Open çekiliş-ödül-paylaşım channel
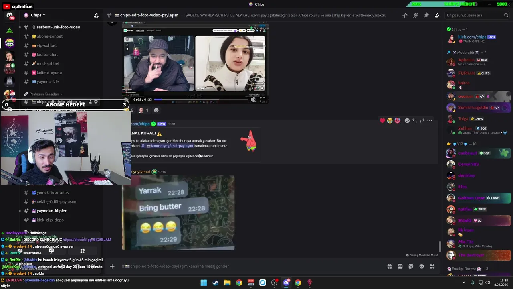The image size is (513, 289). pos(57,202)
